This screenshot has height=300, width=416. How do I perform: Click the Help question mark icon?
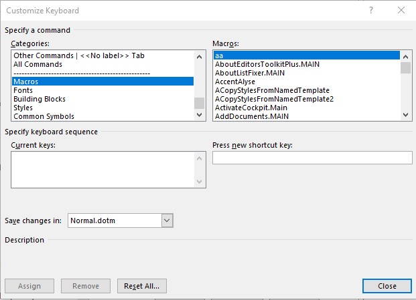pyautogui.click(x=371, y=11)
